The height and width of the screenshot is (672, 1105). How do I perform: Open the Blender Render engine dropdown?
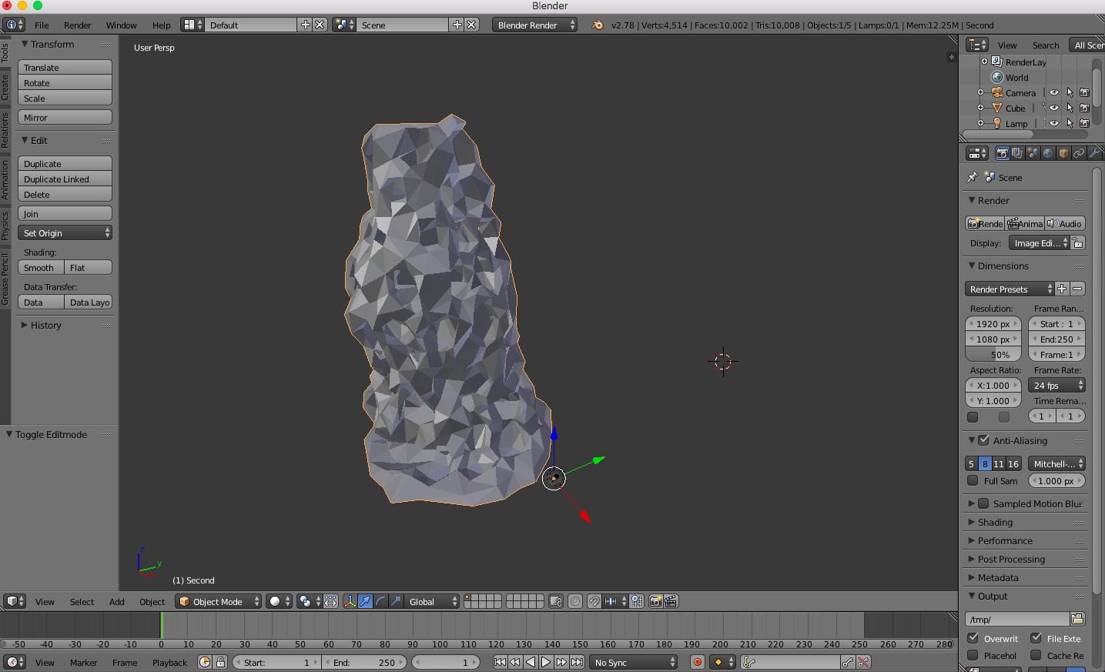click(534, 25)
